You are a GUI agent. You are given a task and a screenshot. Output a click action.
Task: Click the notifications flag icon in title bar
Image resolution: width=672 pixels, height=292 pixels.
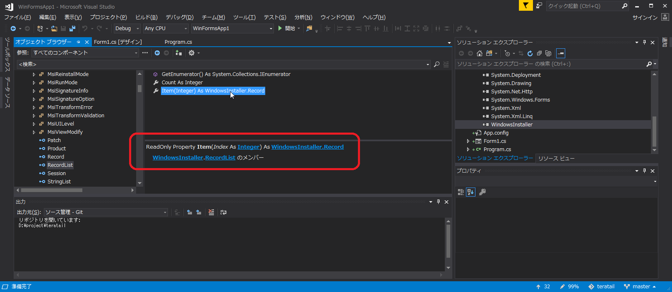pos(539,6)
